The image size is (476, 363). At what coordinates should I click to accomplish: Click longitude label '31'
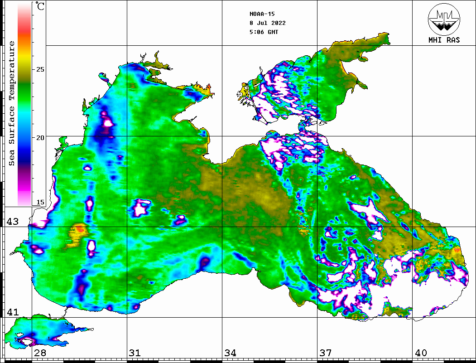tap(135, 353)
